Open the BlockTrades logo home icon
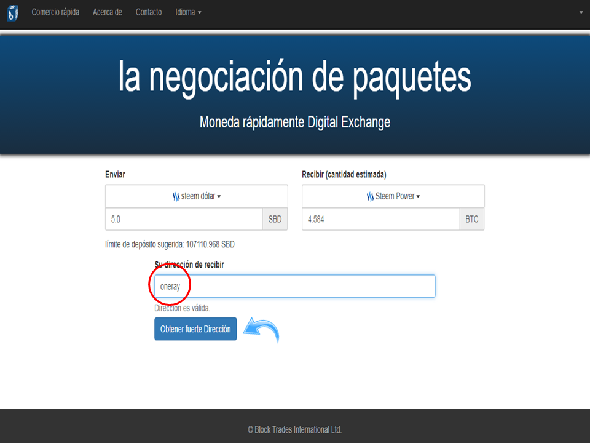Image resolution: width=590 pixels, height=443 pixels. pos(12,13)
